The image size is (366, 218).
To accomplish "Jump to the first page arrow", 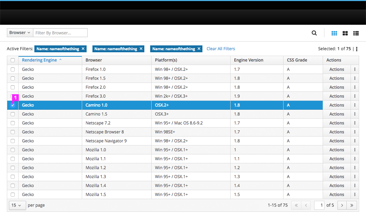I will click(296, 205).
